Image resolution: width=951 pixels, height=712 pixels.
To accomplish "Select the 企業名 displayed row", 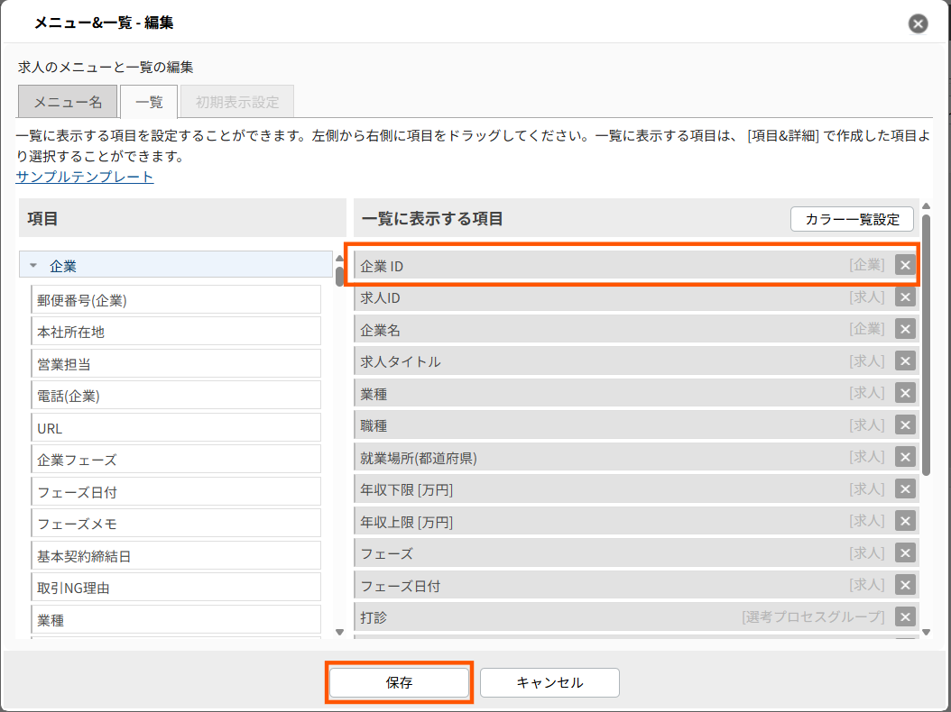I will click(x=635, y=329).
